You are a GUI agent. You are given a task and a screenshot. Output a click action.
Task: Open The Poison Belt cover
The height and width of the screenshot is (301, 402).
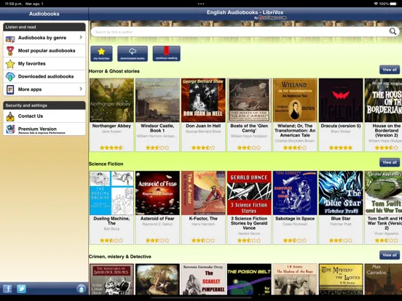(249, 279)
